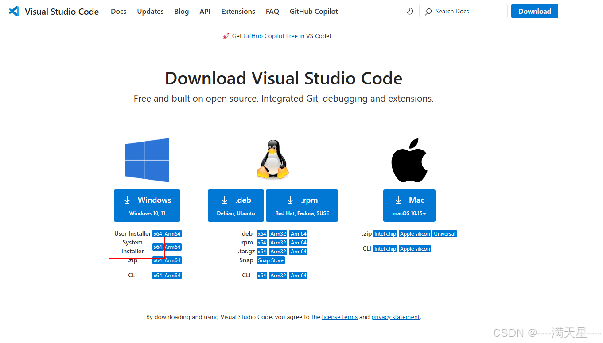
Task: Follow the GitHub Copilot Free link
Action: [x=270, y=36]
